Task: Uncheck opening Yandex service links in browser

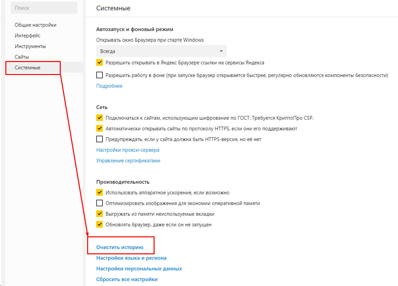Action: click(x=99, y=62)
